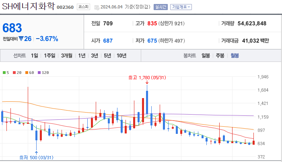Click the blue down-triangle change icon
The image size is (282, 162).
[21, 39]
